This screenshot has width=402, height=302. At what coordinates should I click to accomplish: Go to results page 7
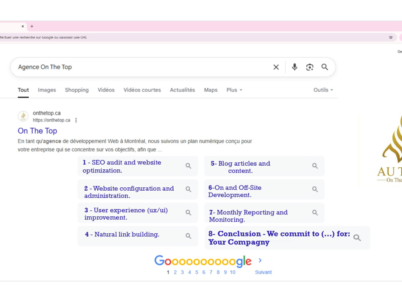coord(211,272)
